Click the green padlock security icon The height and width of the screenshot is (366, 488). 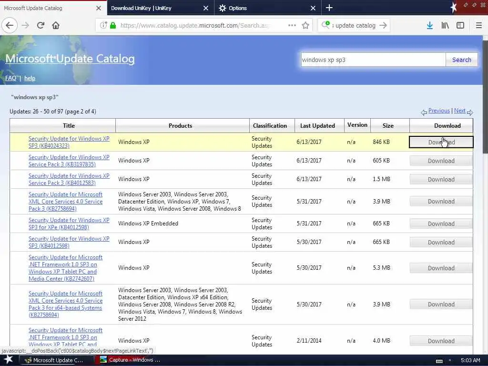click(x=113, y=25)
